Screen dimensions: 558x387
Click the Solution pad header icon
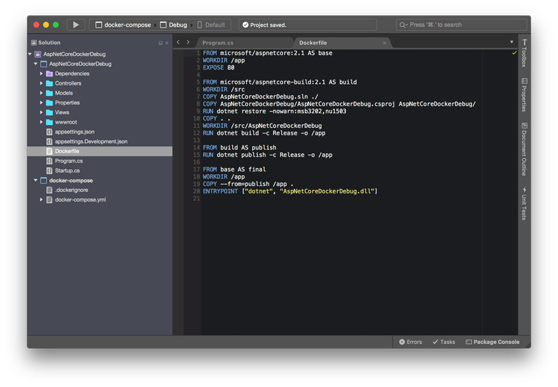(34, 42)
